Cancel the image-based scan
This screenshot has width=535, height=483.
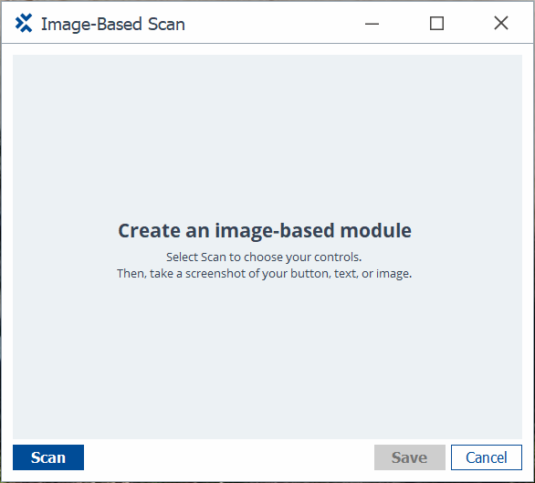(487, 457)
